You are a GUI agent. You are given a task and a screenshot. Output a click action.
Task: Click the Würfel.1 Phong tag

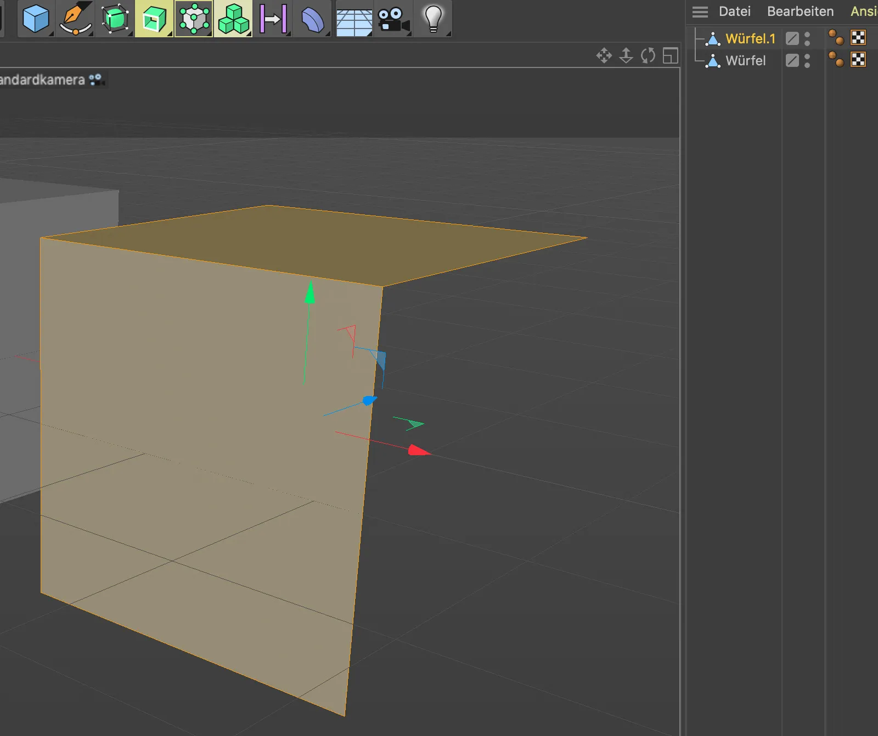coord(836,37)
